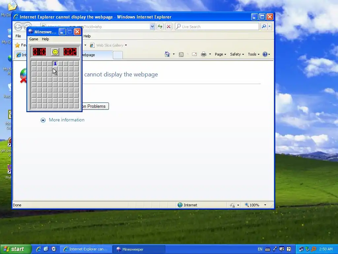The image size is (338, 254).
Task: Click the Refresh icon beside the address bar
Action: (160, 26)
